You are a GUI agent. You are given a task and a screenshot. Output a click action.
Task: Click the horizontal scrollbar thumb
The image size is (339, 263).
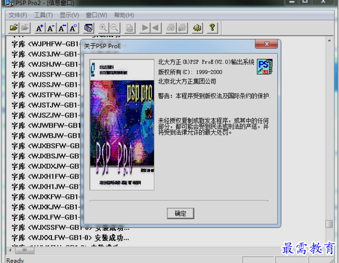click(24, 250)
